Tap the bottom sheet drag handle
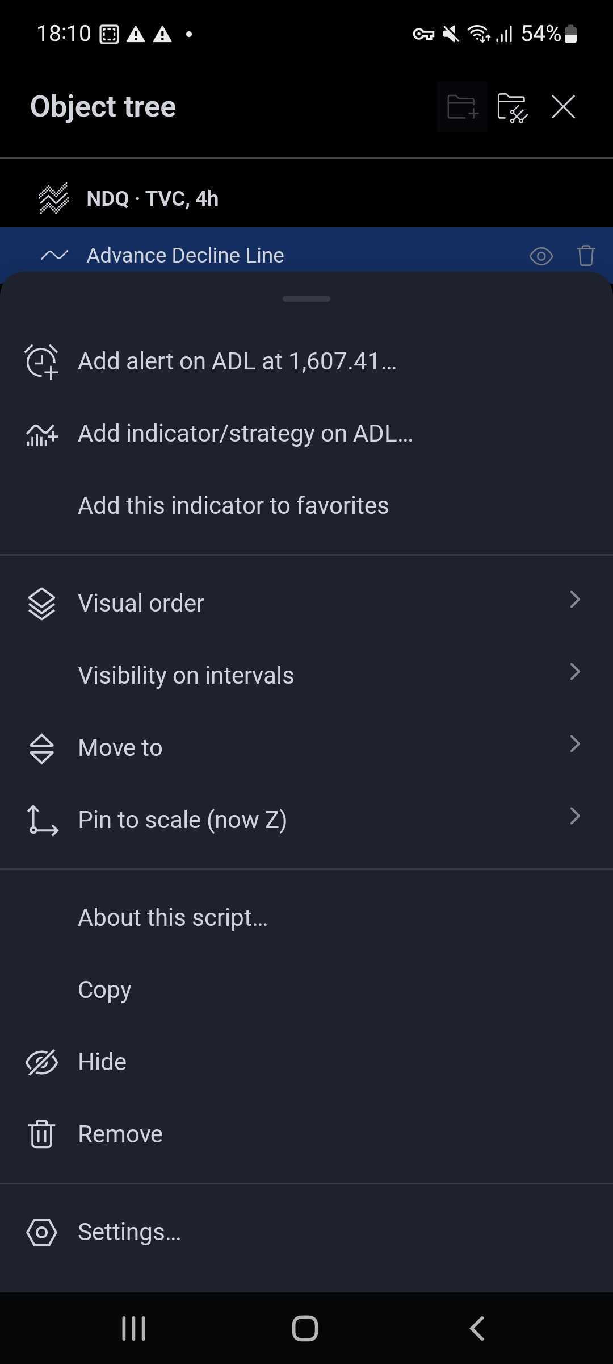This screenshot has height=1364, width=613. click(306, 299)
